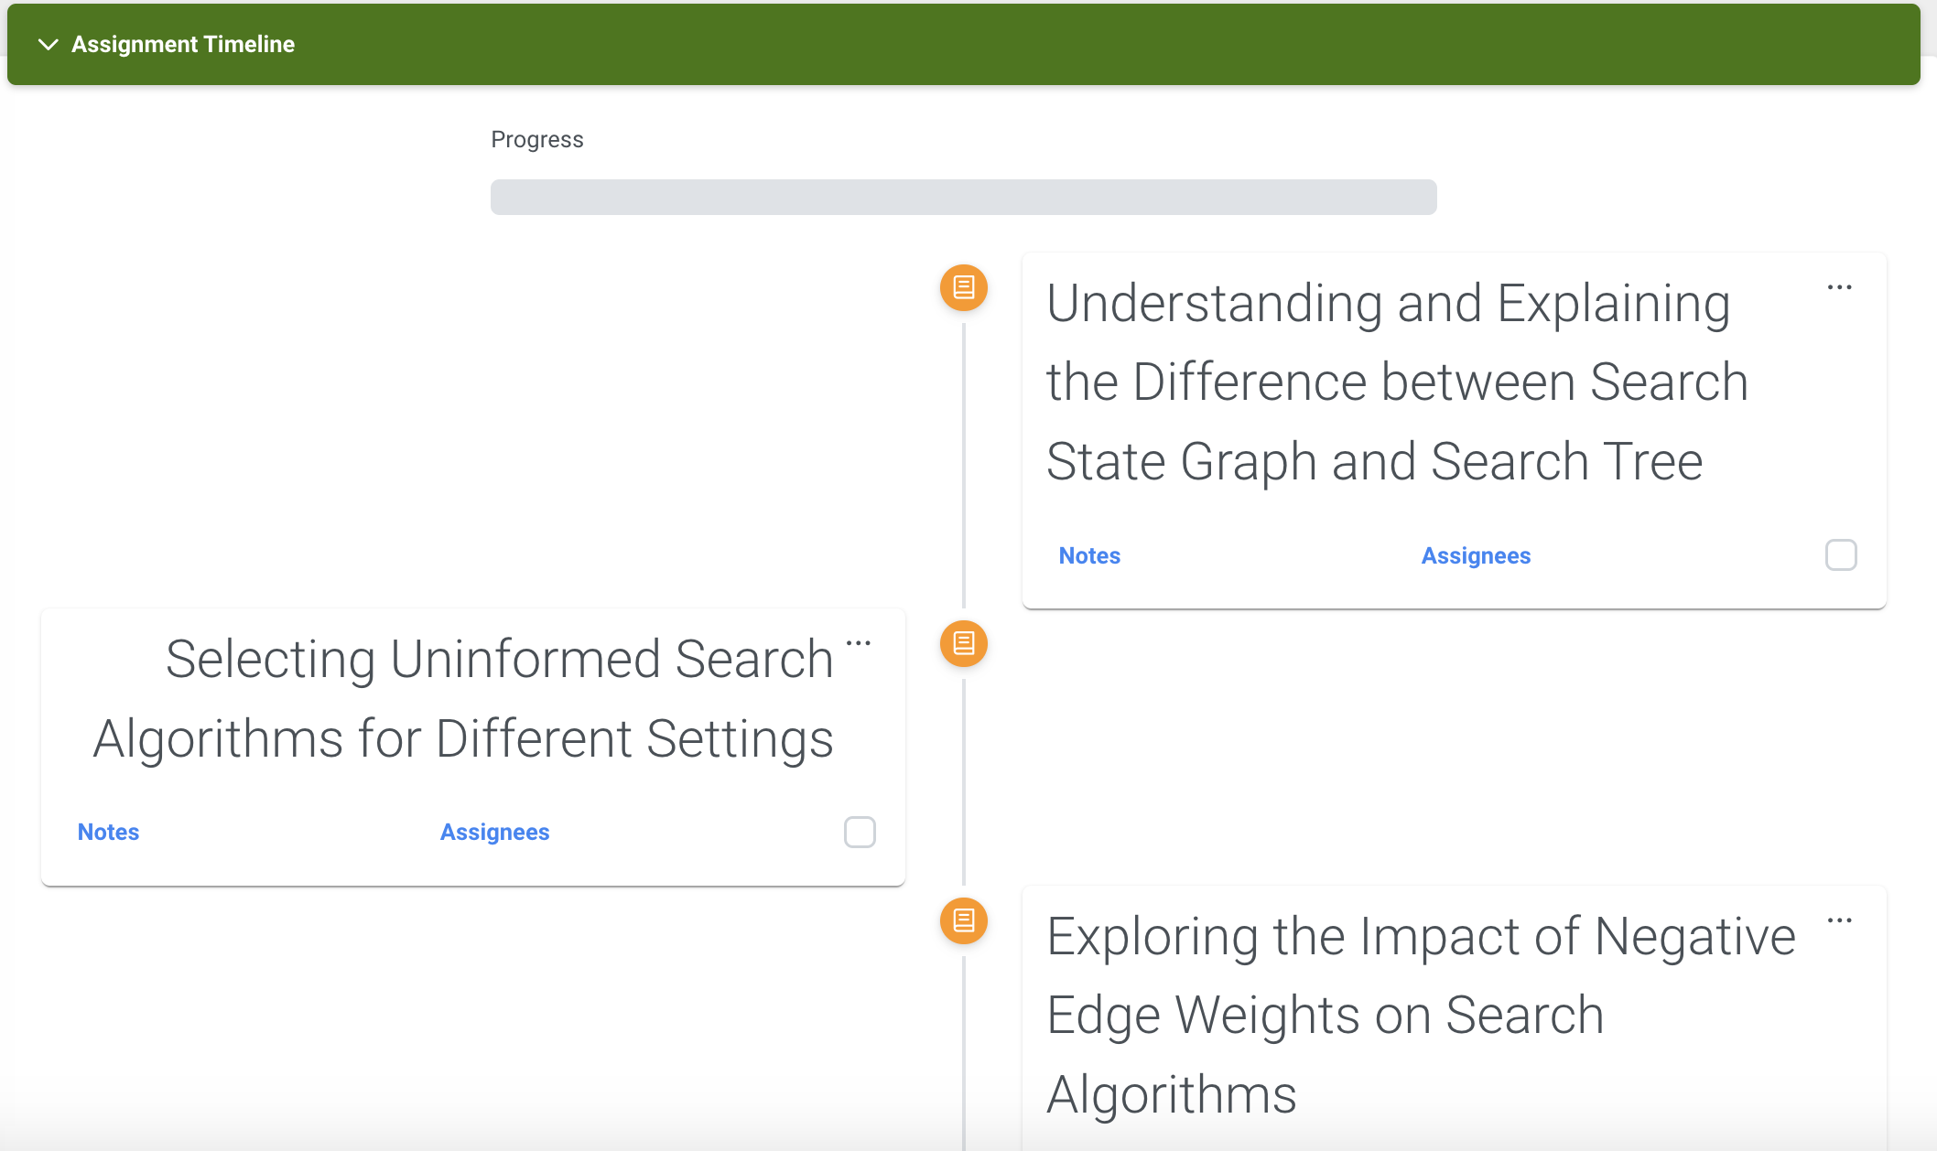Check the completion box for Search State Graph task
Viewport: 1937px width, 1151px height.
click(1841, 555)
